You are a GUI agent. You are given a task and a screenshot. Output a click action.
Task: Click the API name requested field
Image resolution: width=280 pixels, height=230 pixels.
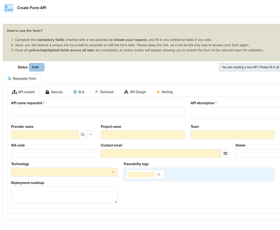[x=98, y=111]
